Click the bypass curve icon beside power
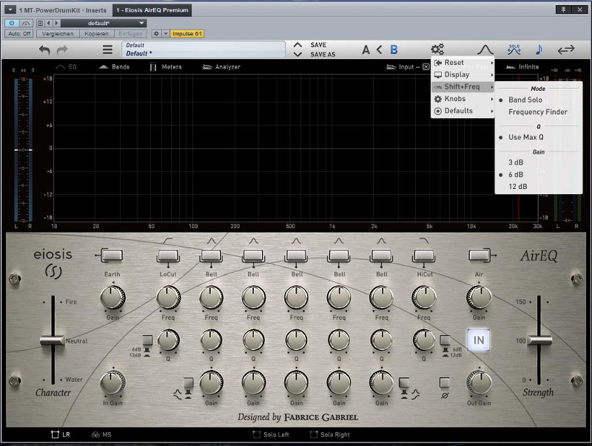The height and width of the screenshot is (446, 592). [x=26, y=24]
